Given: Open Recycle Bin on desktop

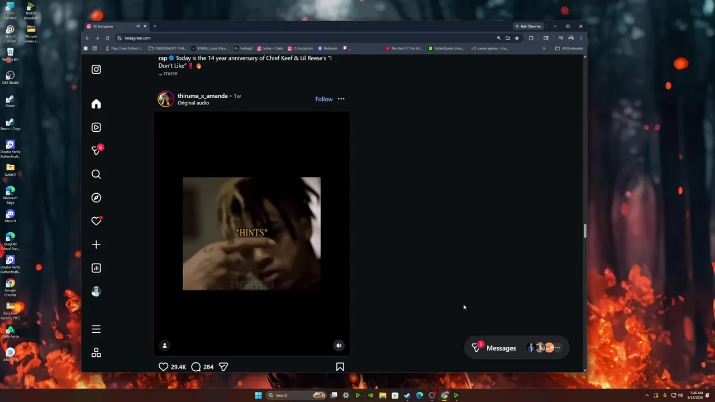Looking at the screenshot, I should (x=10, y=55).
